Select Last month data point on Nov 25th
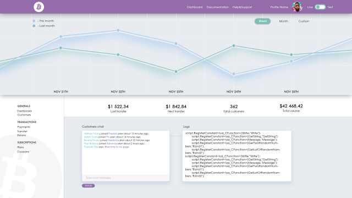Viewport: 352px width, 198px height. pos(291,54)
